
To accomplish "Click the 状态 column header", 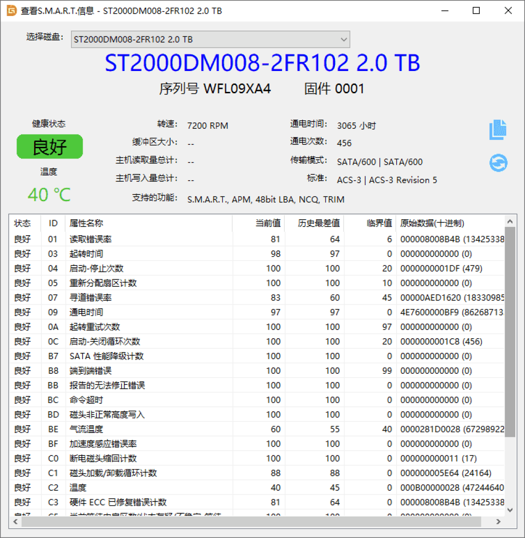I will click(25, 224).
